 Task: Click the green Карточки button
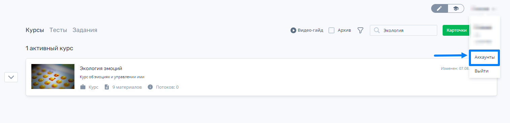tap(456, 30)
